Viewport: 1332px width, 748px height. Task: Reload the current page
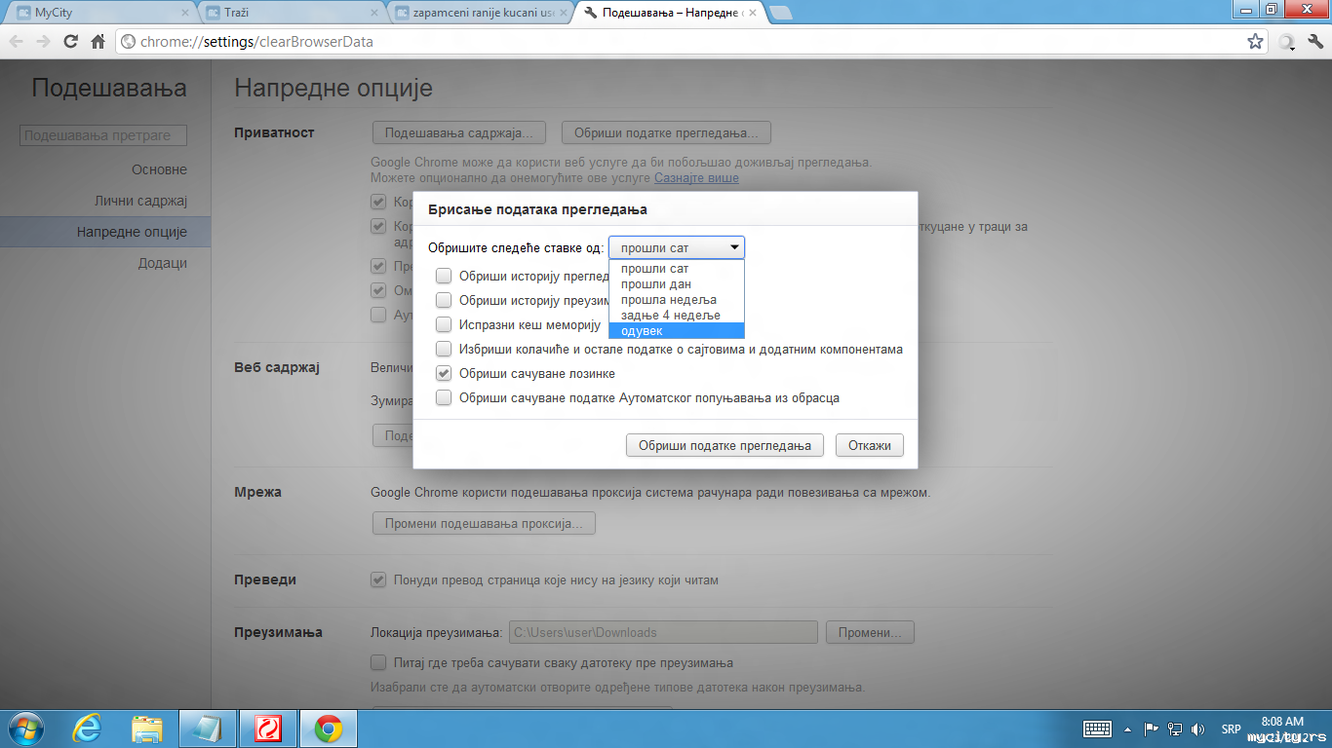[x=70, y=42]
